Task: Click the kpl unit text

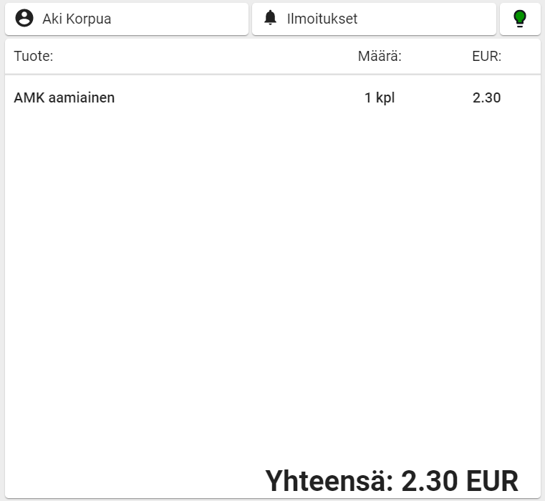Action: [385, 97]
